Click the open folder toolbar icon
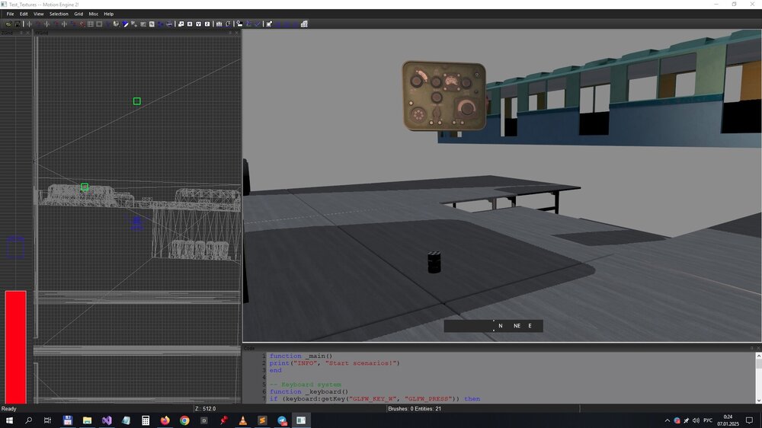 pyautogui.click(x=8, y=24)
